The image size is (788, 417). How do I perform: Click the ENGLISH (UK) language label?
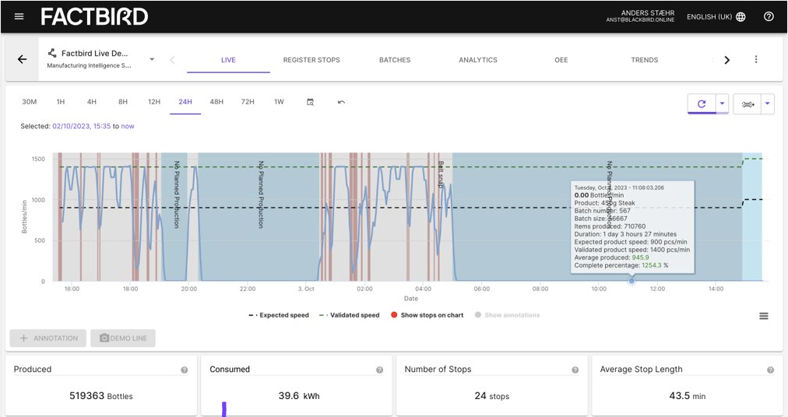point(709,16)
